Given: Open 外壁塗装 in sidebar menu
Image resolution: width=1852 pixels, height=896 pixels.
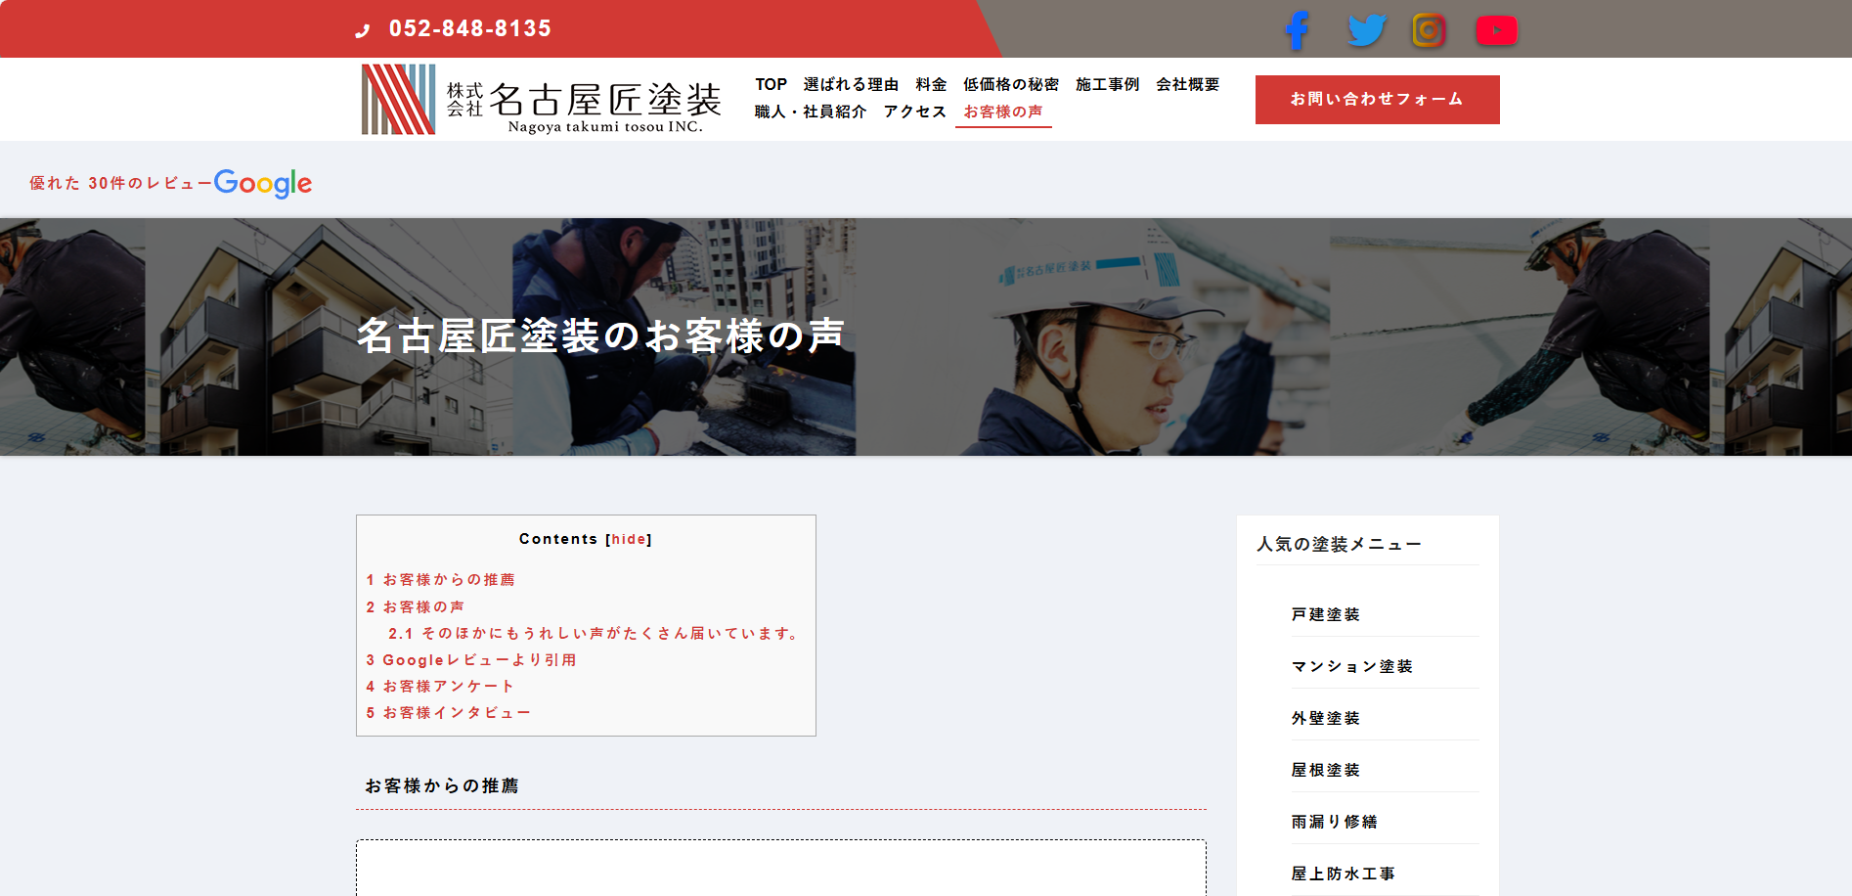Looking at the screenshot, I should pyautogui.click(x=1326, y=718).
